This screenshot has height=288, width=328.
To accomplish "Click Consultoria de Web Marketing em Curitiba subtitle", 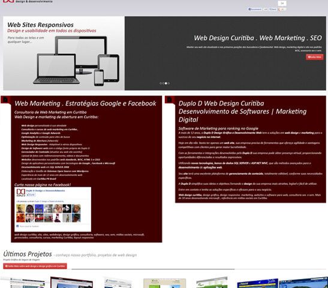I will tap(50, 112).
